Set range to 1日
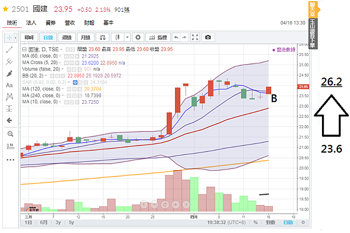This screenshot has height=233, width=350. click(28, 223)
